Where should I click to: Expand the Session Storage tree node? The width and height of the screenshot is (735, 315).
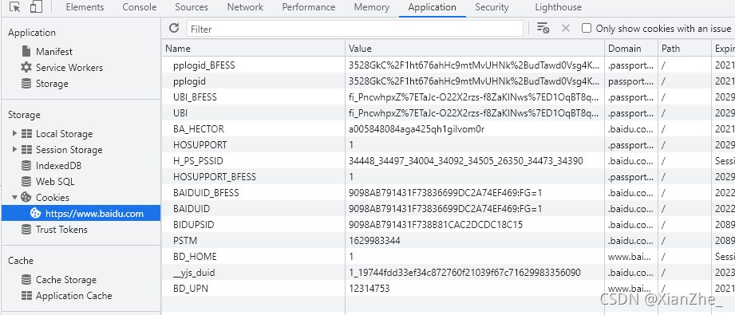pyautogui.click(x=14, y=150)
